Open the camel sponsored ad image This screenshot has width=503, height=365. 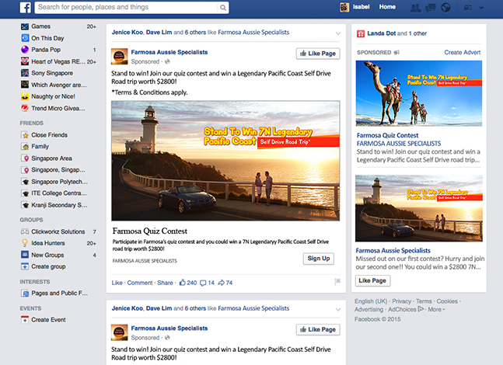pos(418,93)
